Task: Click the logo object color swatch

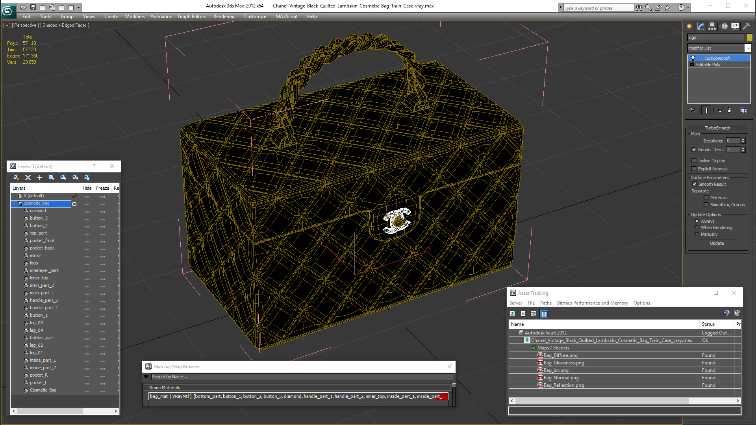Action: [x=749, y=37]
